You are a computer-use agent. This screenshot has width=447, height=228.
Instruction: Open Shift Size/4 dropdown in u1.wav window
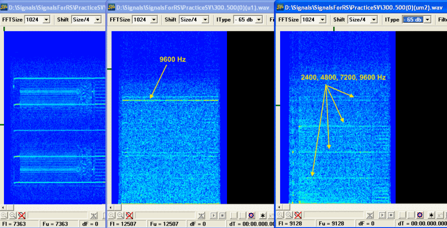pyautogui.click(x=197, y=19)
